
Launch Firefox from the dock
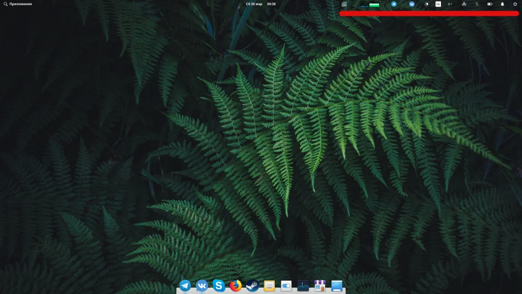[236, 285]
